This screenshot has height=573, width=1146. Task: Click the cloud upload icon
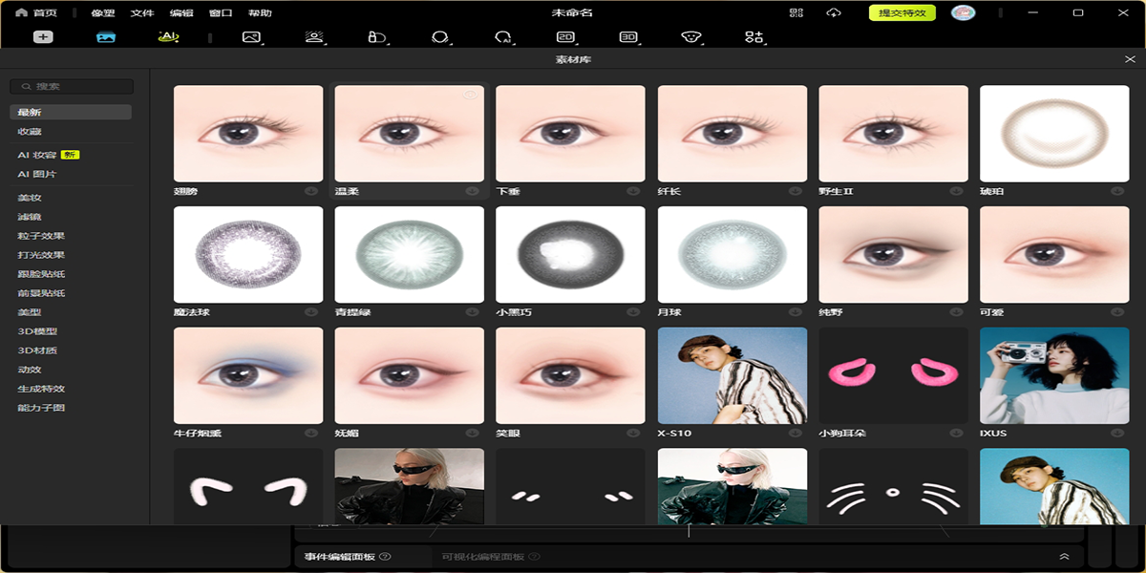pyautogui.click(x=833, y=13)
